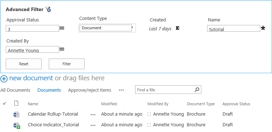Open ellipsis menu for Calendar Rollup-Tutorial

93,115
